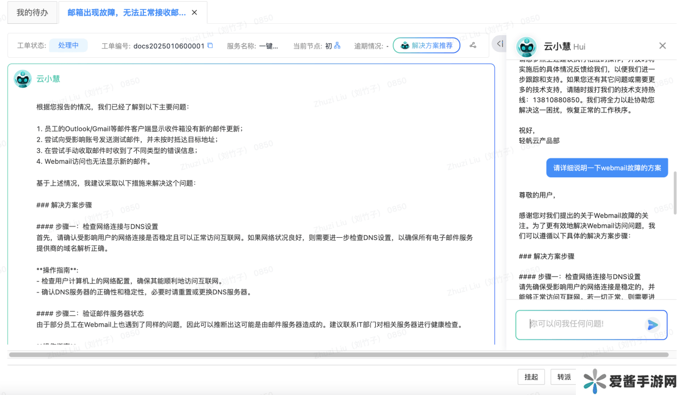Click the blue webmail故障 question bubble
Image resolution: width=684 pixels, height=395 pixels.
tap(607, 168)
